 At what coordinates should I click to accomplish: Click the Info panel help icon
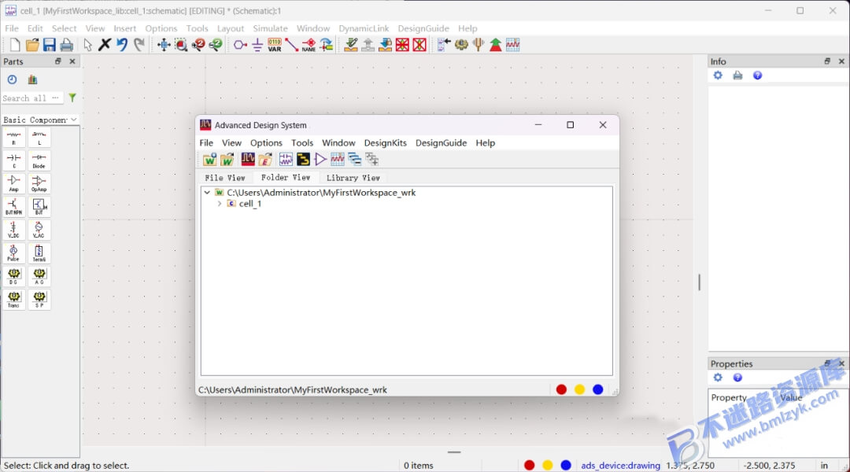click(757, 76)
